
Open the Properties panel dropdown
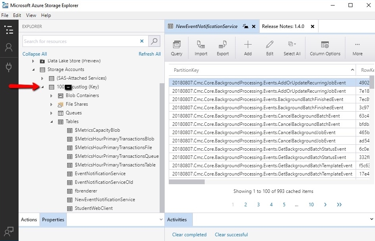pyautogui.click(x=160, y=220)
